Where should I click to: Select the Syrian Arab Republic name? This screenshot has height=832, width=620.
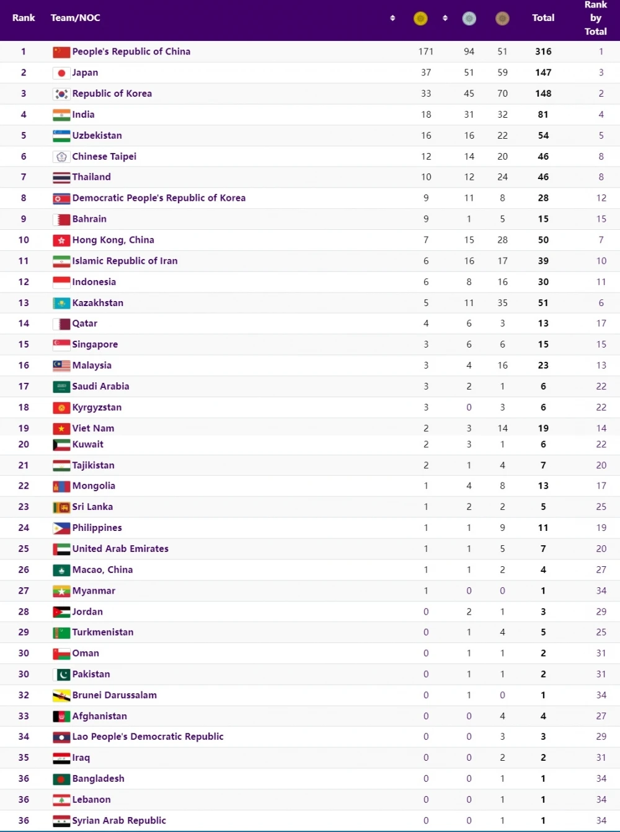coord(119,821)
